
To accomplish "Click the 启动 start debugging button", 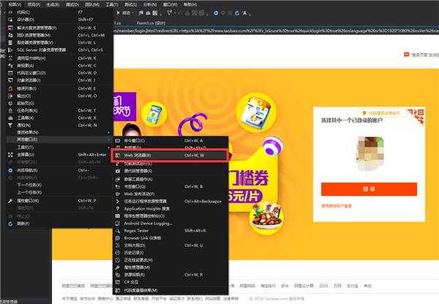I will click(124, 13).
